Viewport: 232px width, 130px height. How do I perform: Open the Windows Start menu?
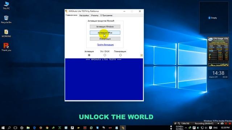(3, 128)
